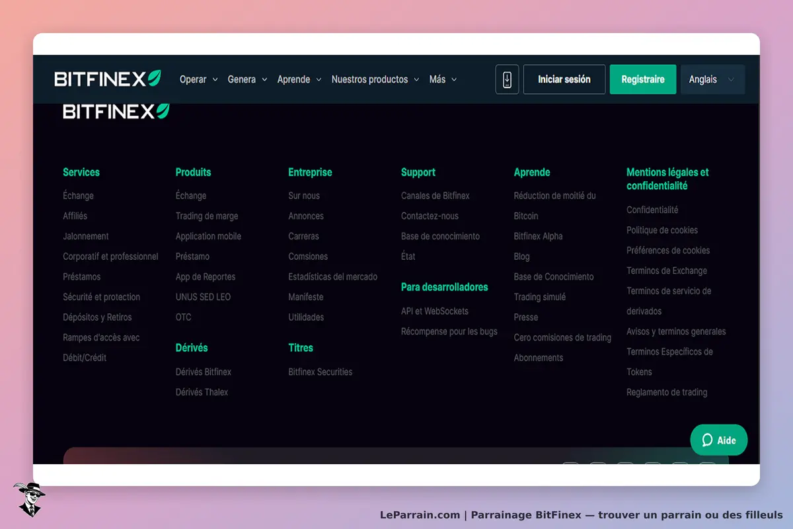
Task: Expand the Aprende navbar menu
Action: point(299,79)
